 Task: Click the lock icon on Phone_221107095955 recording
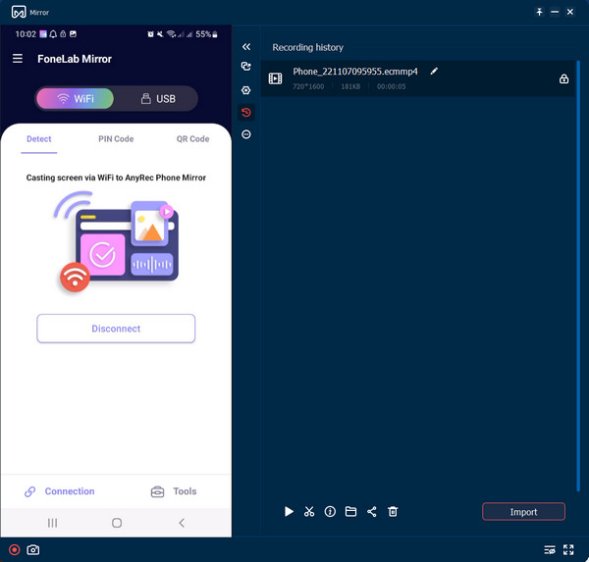pos(563,78)
